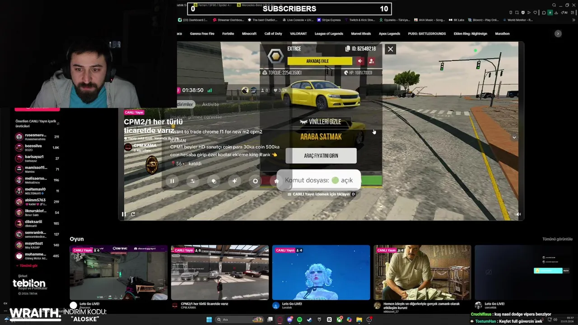Select the Marvel Rivals category
This screenshot has height=325, width=578.
click(x=361, y=34)
